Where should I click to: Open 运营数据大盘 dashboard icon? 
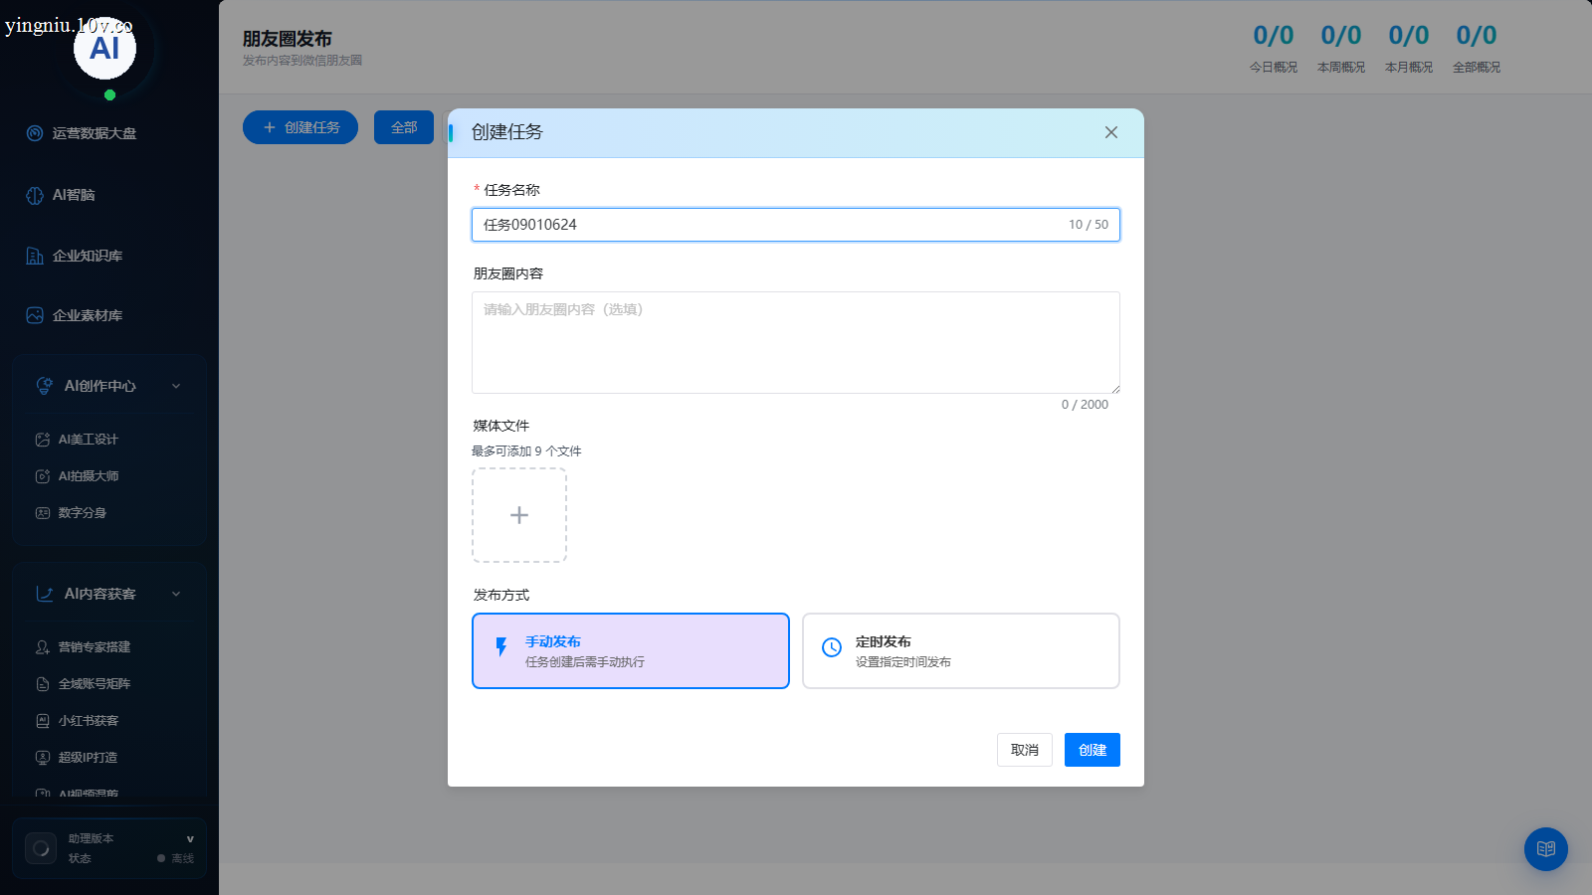click(35, 133)
